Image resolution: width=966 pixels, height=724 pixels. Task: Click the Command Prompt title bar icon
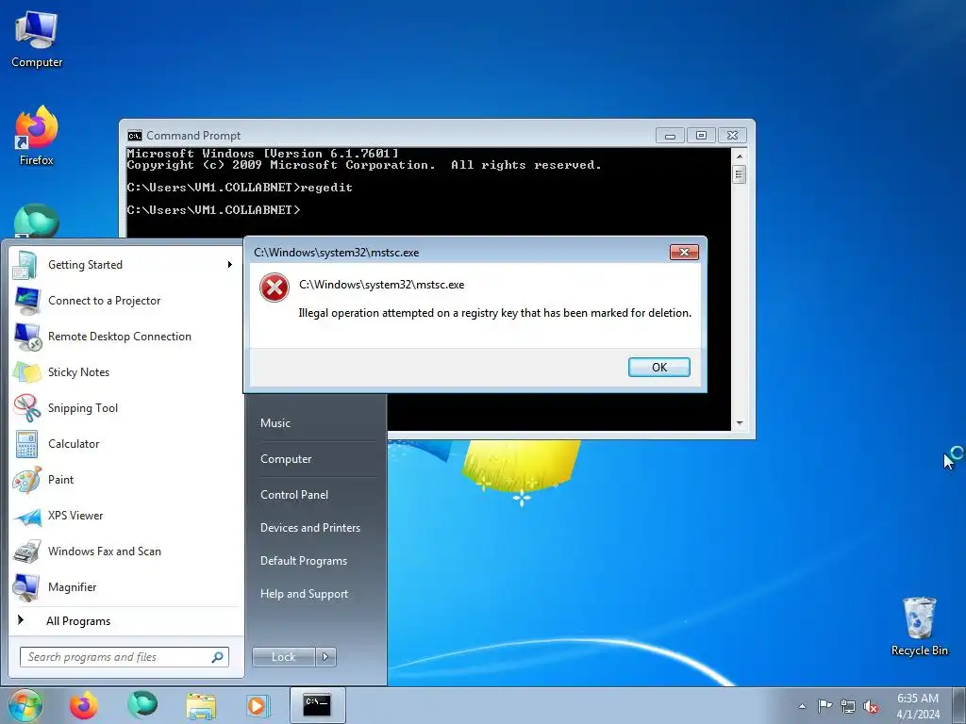134,136
